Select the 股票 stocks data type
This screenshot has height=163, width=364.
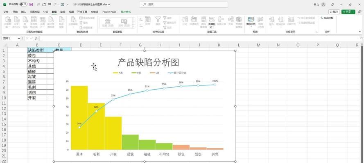(108, 23)
